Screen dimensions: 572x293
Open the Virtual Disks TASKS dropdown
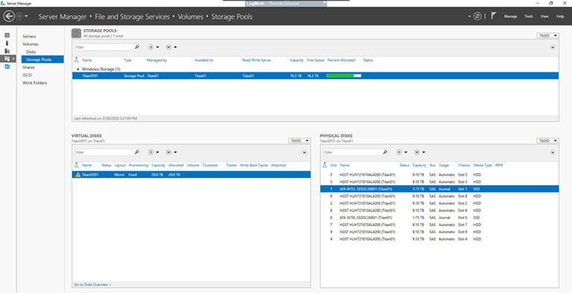300,140
